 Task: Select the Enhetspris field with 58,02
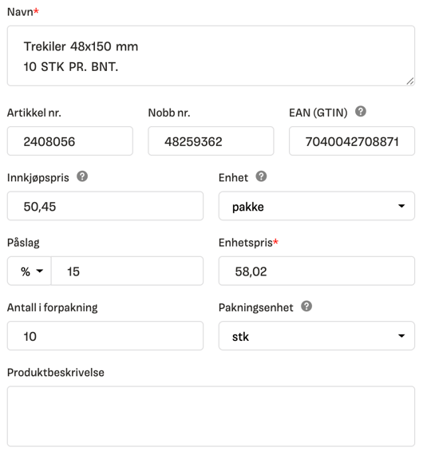click(x=317, y=271)
